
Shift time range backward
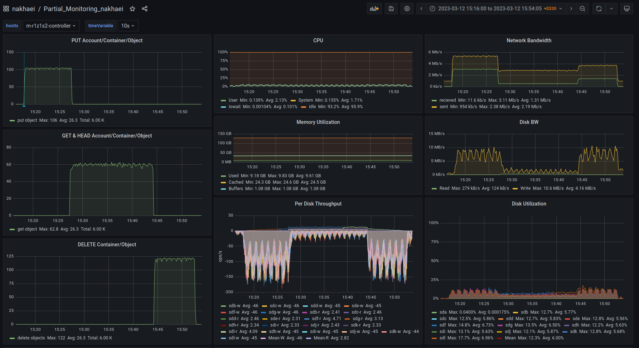pyautogui.click(x=421, y=9)
